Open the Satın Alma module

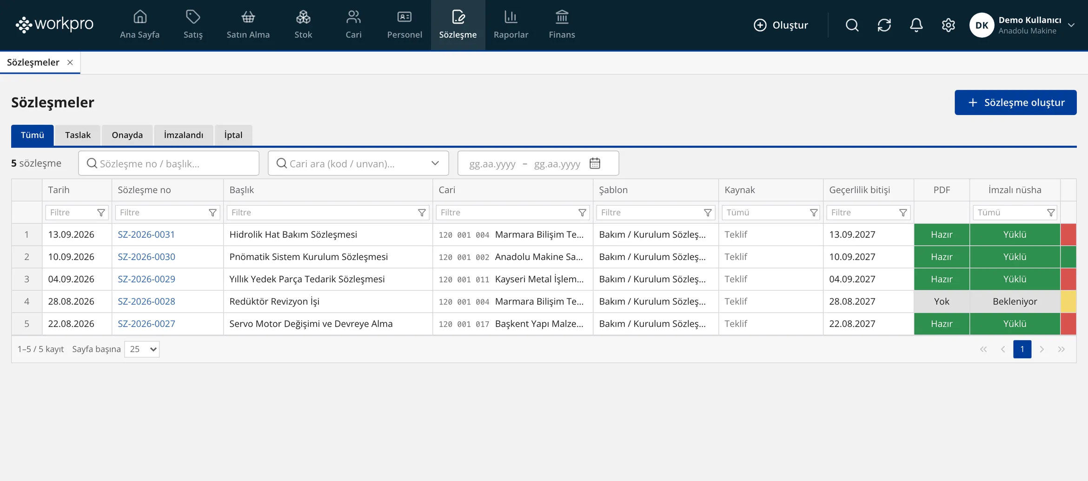tap(248, 25)
